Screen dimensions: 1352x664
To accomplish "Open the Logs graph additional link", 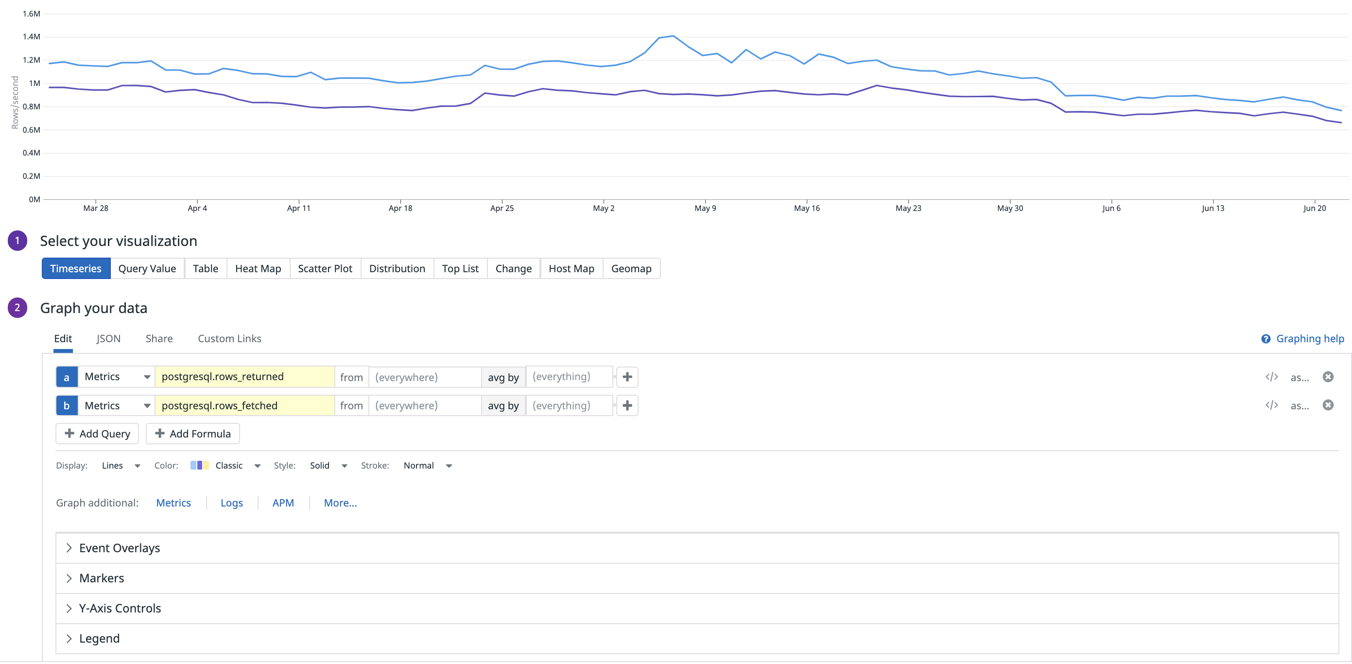I will tap(231, 503).
